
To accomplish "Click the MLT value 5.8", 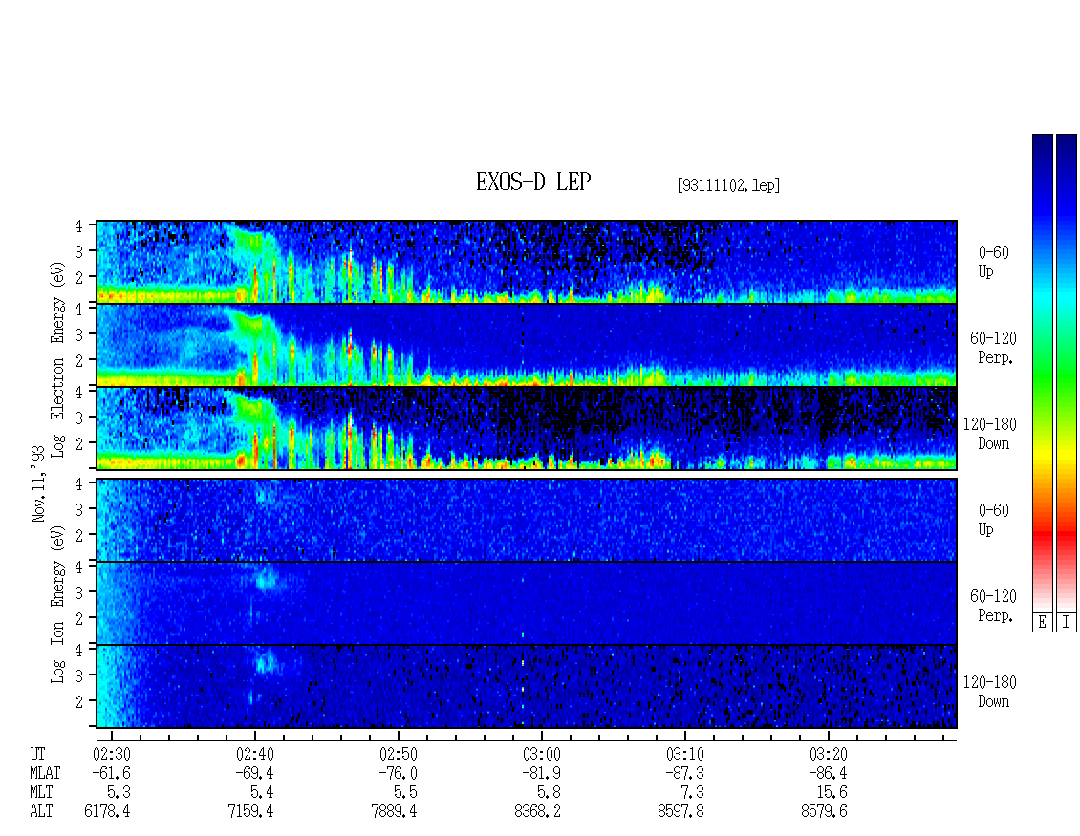I will [549, 793].
